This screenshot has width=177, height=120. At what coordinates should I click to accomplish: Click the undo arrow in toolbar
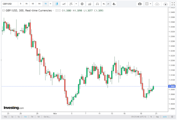pyautogui.click(x=104, y=4)
